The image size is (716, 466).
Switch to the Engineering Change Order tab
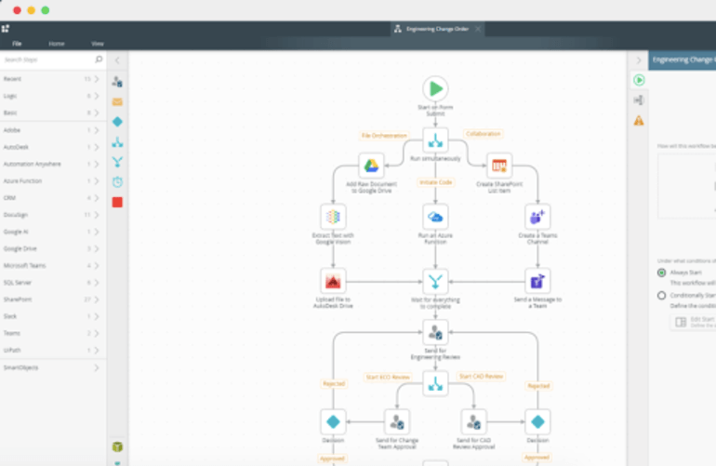437,29
